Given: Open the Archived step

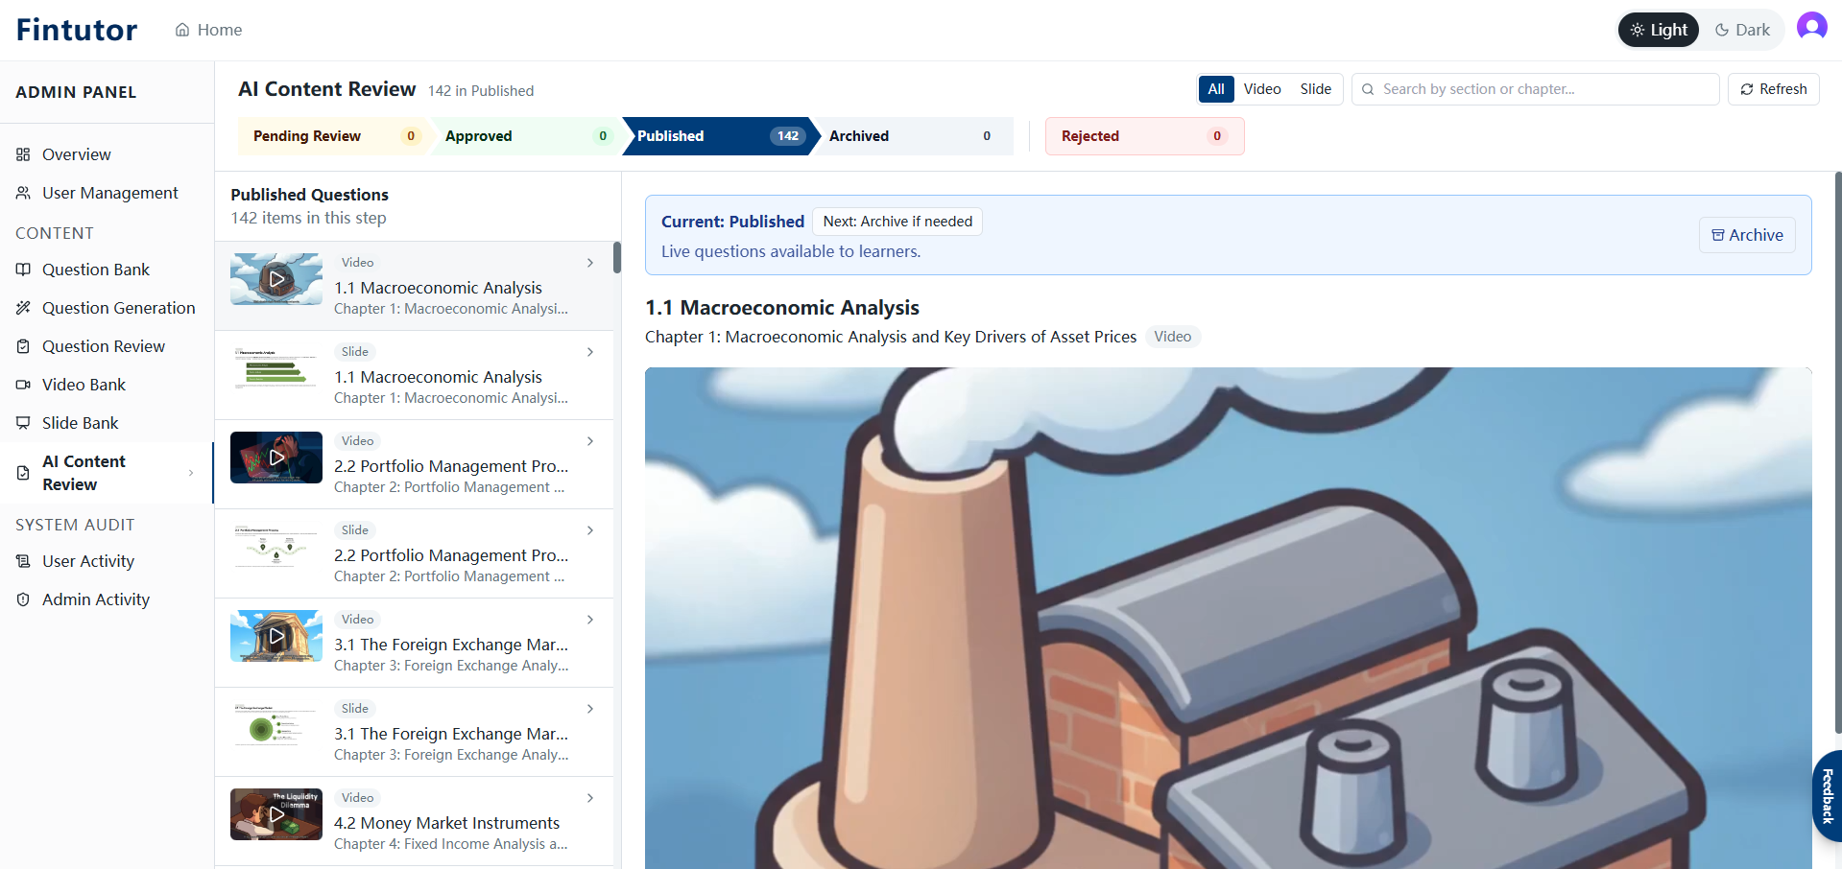Looking at the screenshot, I should pos(912,136).
